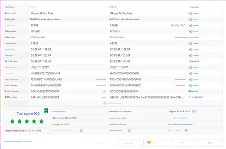Open help icon beside Apple ID lock is on
This screenshot has height=149, width=226.
pyautogui.click(x=194, y=111)
